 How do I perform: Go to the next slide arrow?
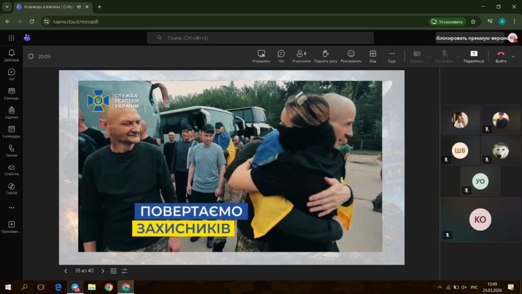coord(102,271)
